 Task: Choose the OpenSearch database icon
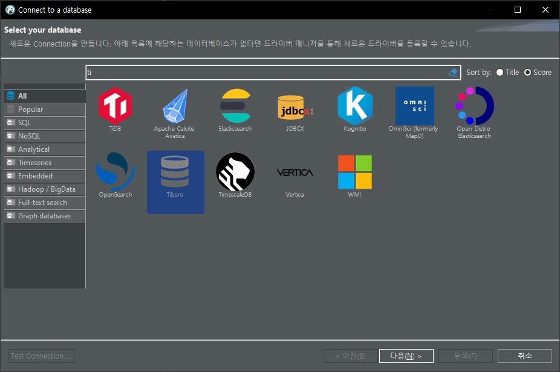click(x=115, y=172)
